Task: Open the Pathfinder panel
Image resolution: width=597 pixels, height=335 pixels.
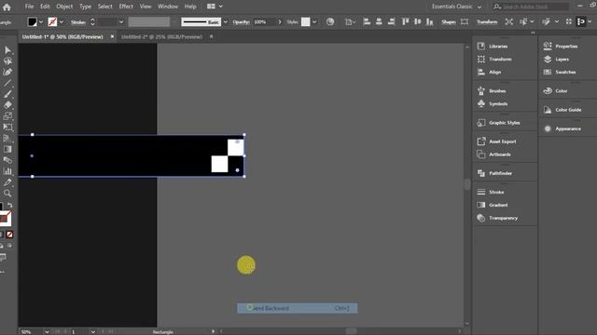Action: click(500, 173)
